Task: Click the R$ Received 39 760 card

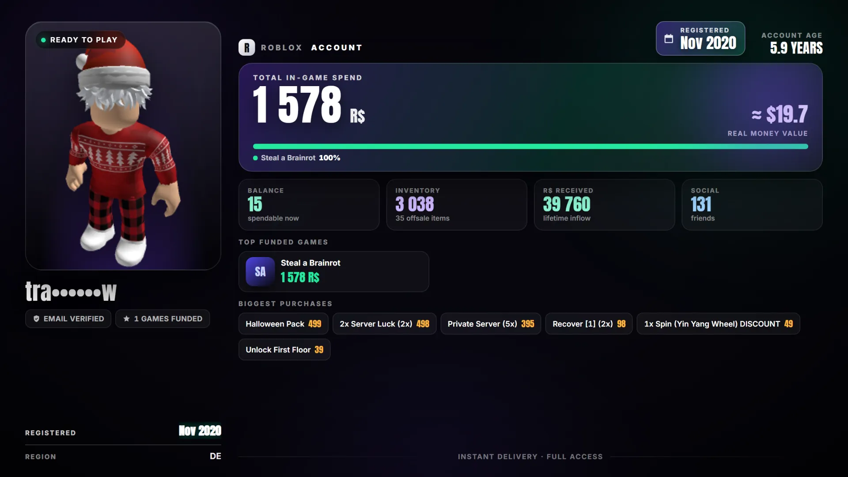Action: click(604, 204)
